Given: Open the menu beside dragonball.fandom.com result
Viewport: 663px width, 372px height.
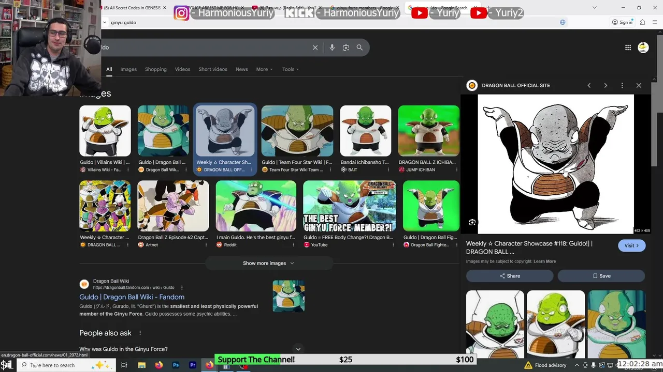Looking at the screenshot, I should tap(182, 288).
